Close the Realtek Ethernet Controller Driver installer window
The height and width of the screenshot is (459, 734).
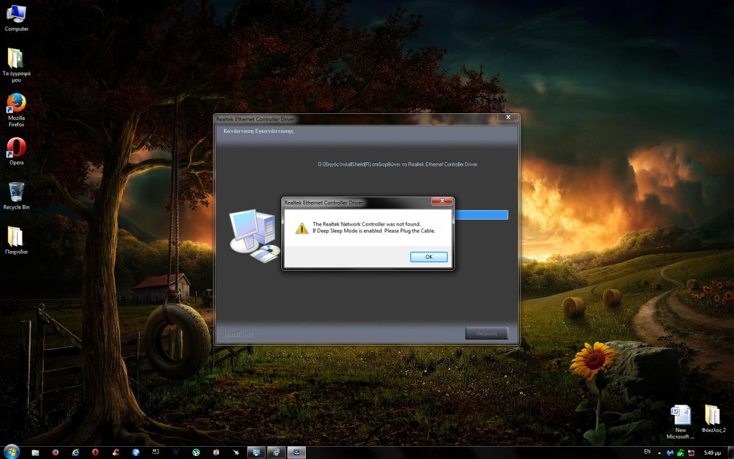[x=508, y=118]
